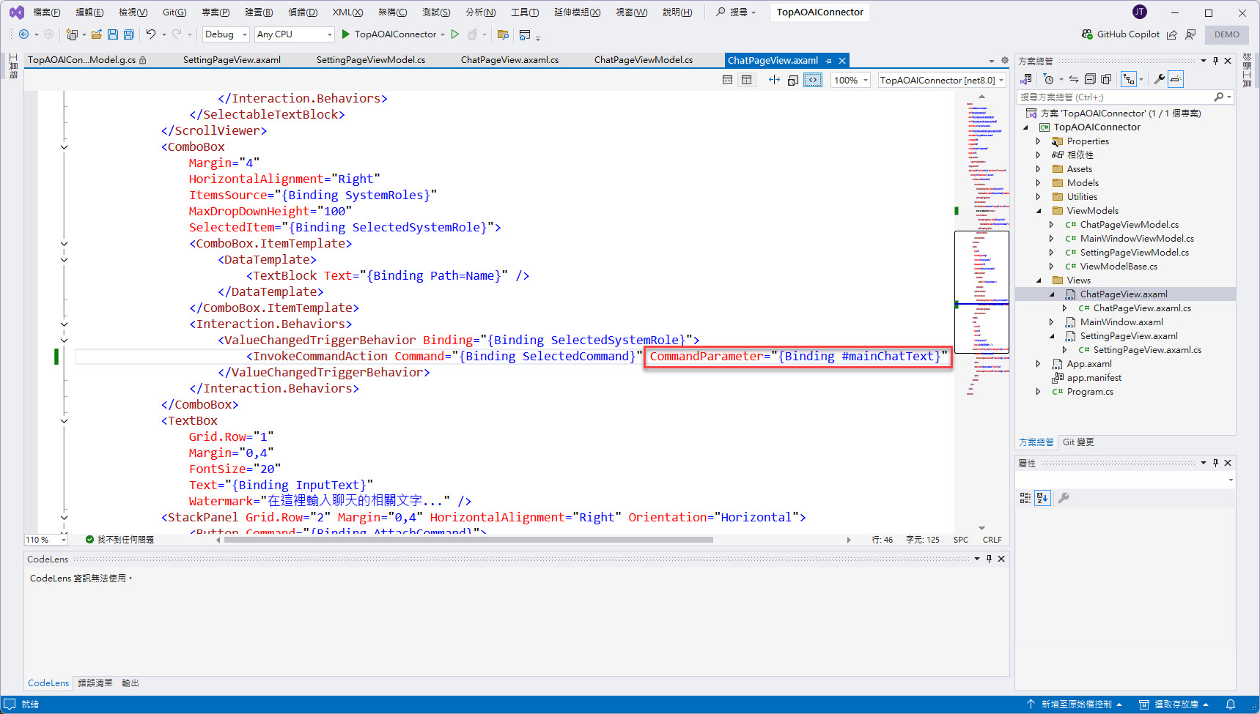Select app.manifest in Solution Explorer
Image resolution: width=1260 pixels, height=714 pixels.
(1094, 378)
